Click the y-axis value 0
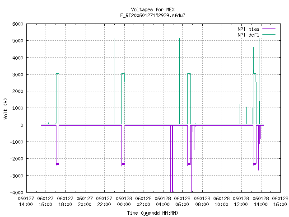This screenshot has height=217, width=289. point(22,125)
